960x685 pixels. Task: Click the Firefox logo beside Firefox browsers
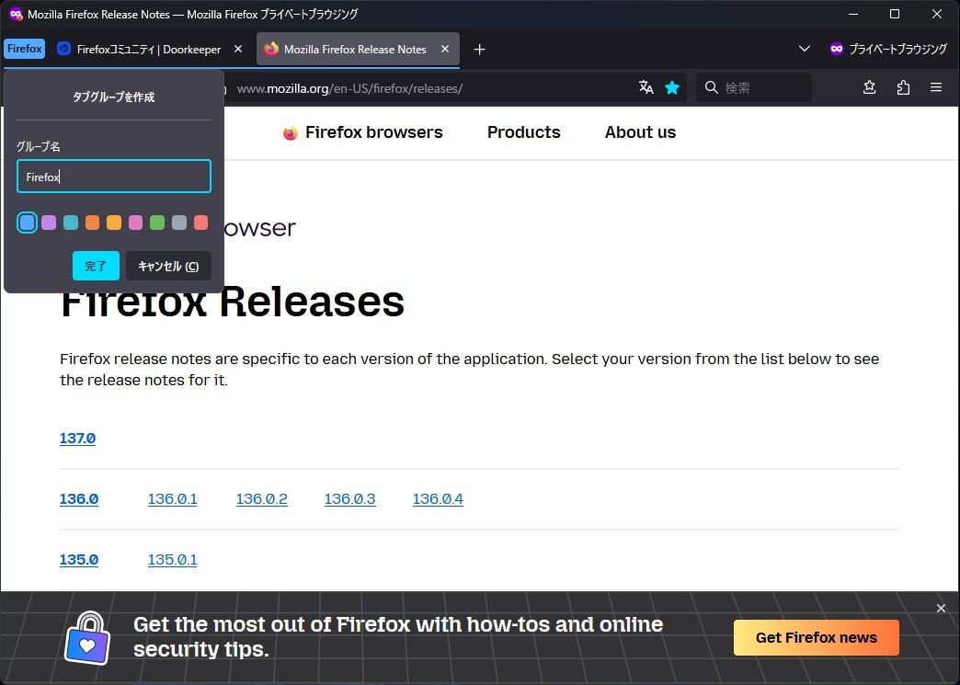pyautogui.click(x=291, y=132)
